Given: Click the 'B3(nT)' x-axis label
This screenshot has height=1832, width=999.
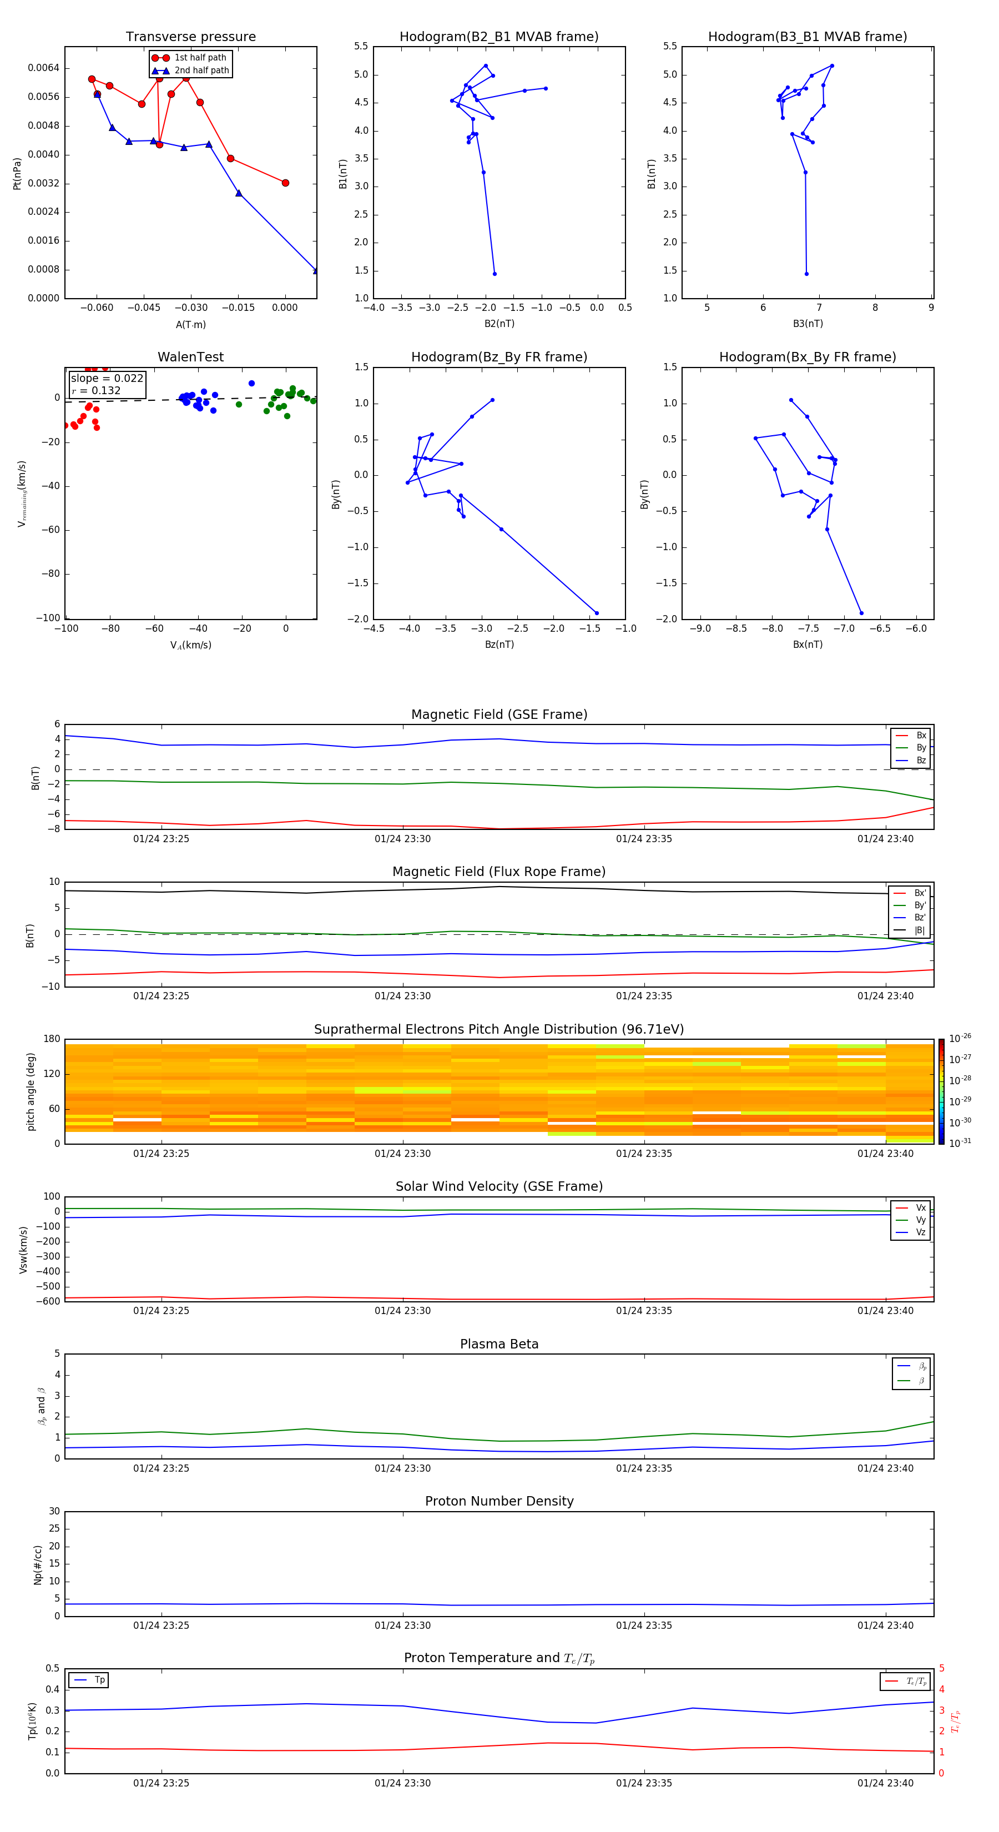Looking at the screenshot, I should click(x=808, y=324).
